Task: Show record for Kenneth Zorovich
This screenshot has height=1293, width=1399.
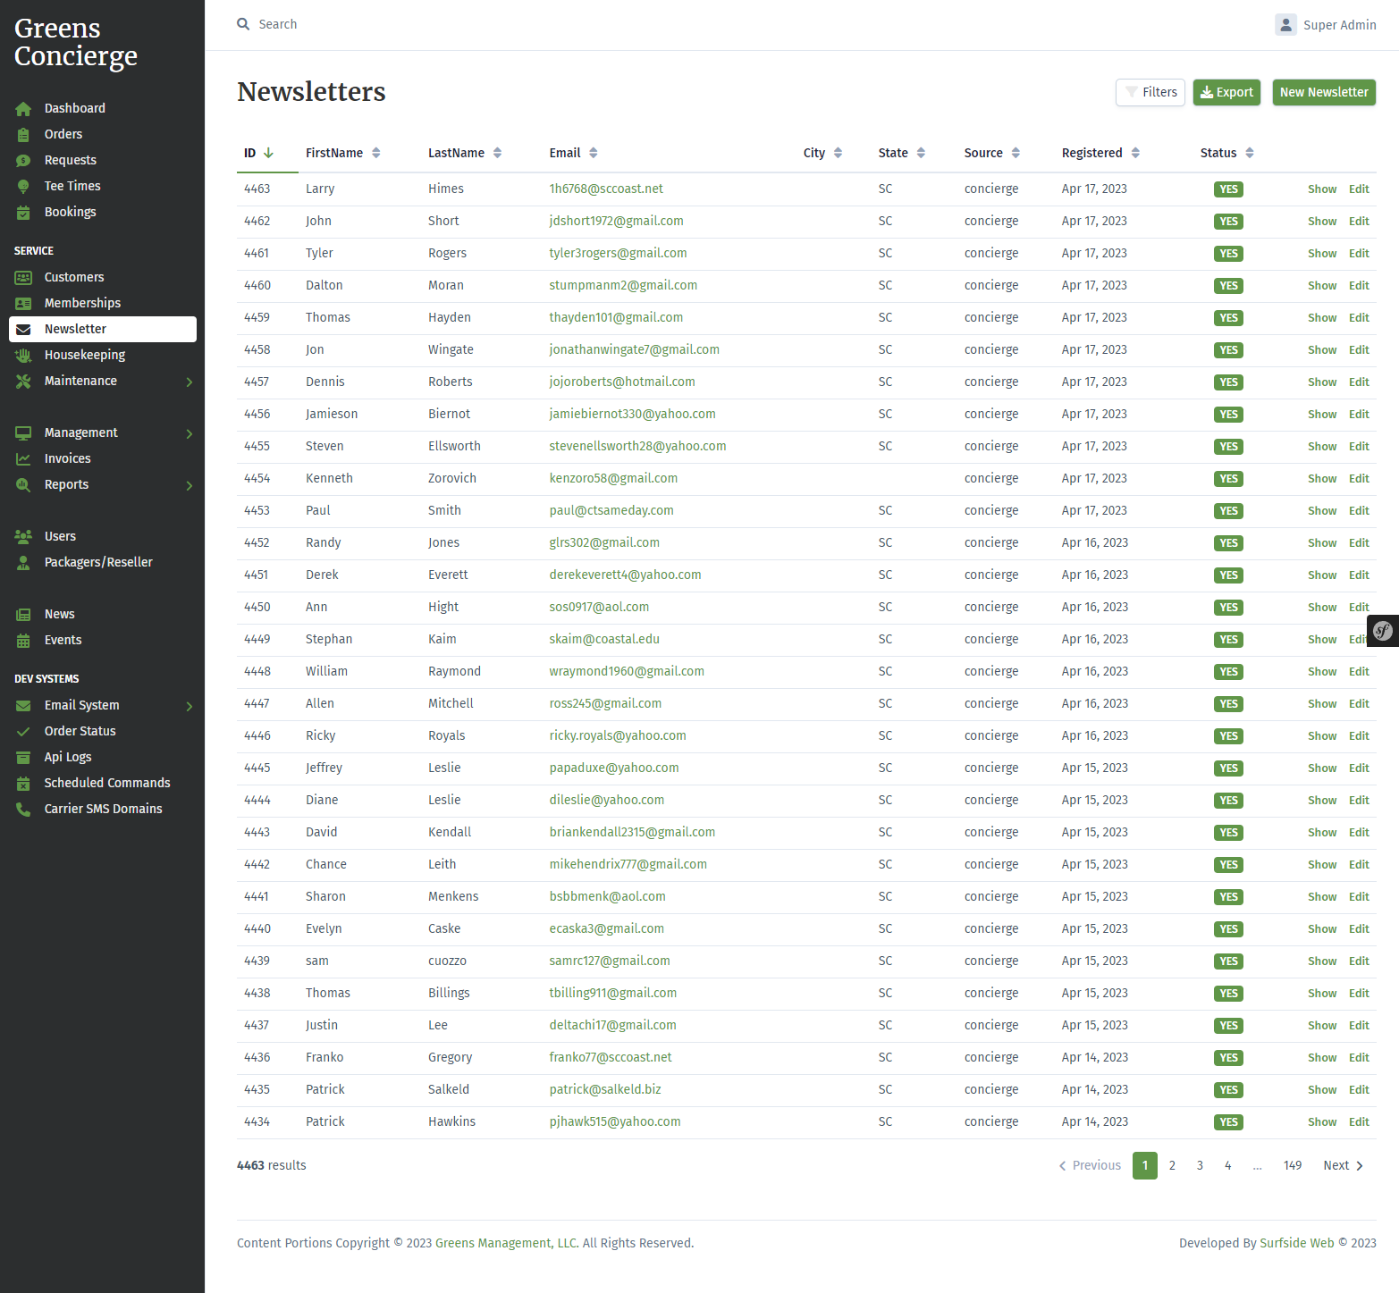Action: [x=1322, y=479]
